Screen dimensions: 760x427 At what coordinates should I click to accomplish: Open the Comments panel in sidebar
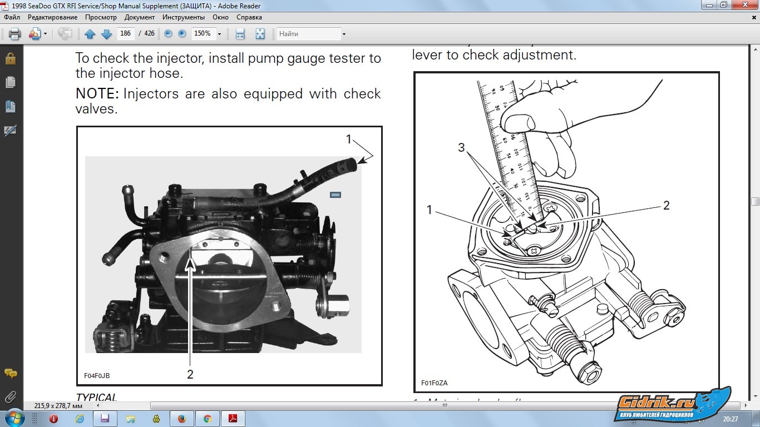click(x=10, y=373)
